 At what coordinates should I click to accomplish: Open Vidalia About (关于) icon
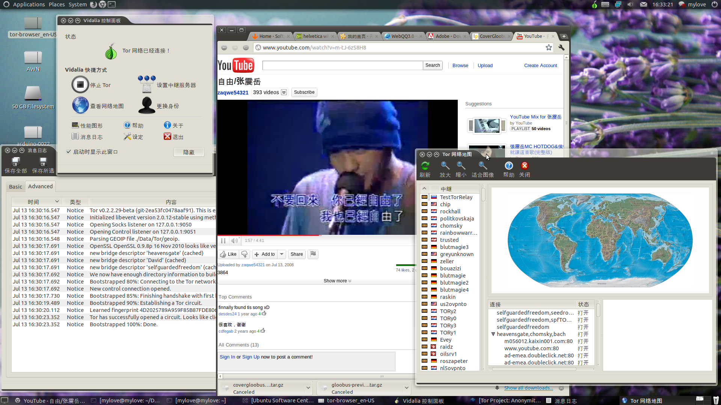point(167,125)
